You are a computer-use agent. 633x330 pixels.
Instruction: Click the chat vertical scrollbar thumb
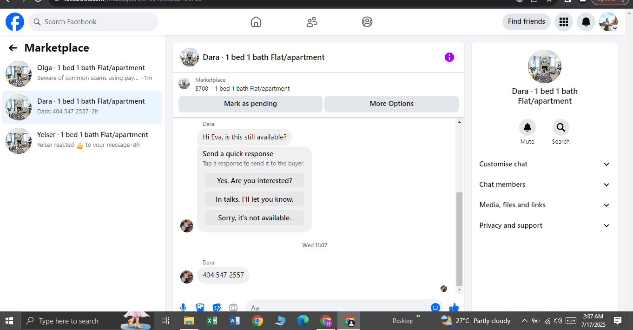pos(460,238)
